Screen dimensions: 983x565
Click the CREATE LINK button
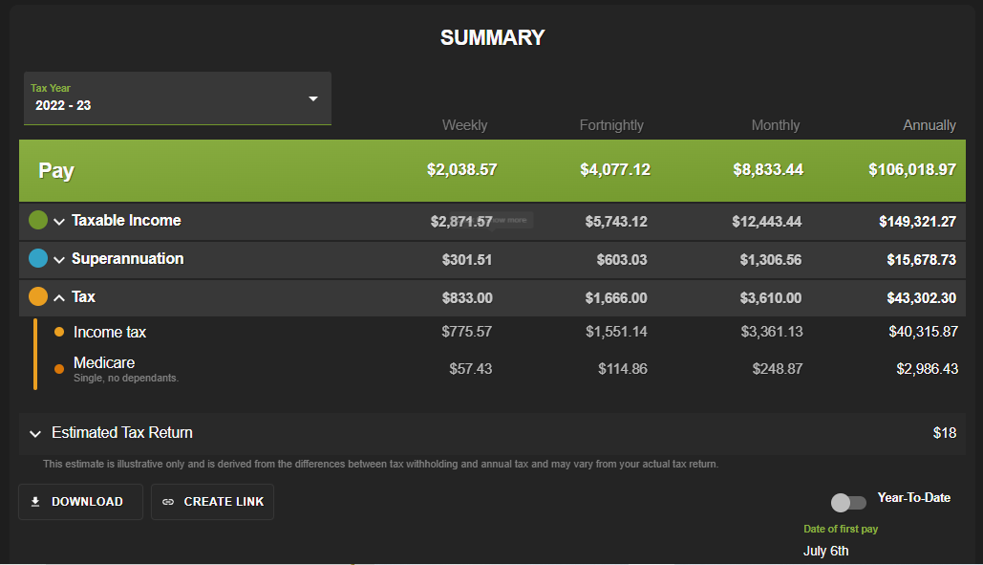pos(212,502)
